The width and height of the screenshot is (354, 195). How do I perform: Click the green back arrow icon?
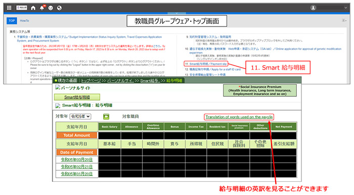[x=106, y=117]
